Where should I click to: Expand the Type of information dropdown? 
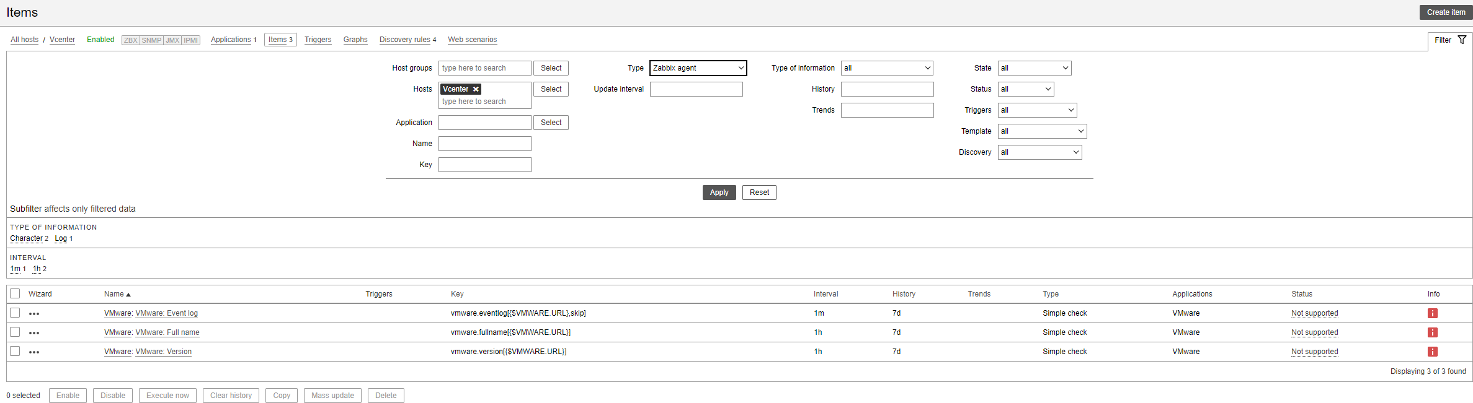(x=887, y=68)
